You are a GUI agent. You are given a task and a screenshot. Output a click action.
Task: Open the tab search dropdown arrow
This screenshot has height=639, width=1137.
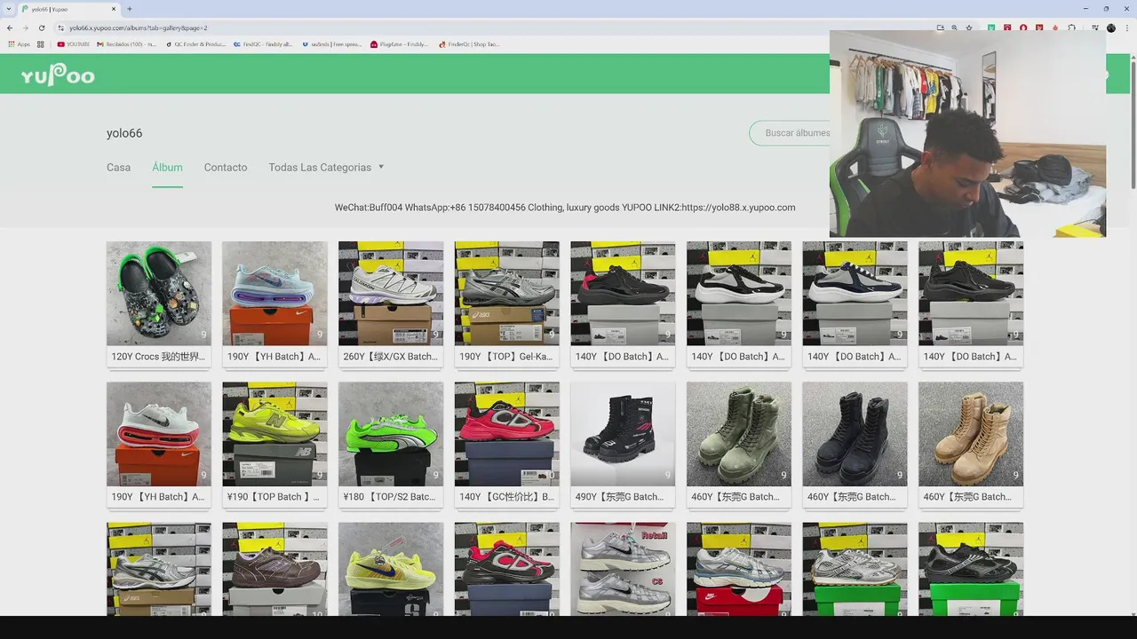(x=9, y=9)
